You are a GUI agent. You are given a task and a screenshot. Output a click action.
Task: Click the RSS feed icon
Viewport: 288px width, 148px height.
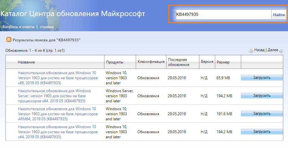point(9,39)
